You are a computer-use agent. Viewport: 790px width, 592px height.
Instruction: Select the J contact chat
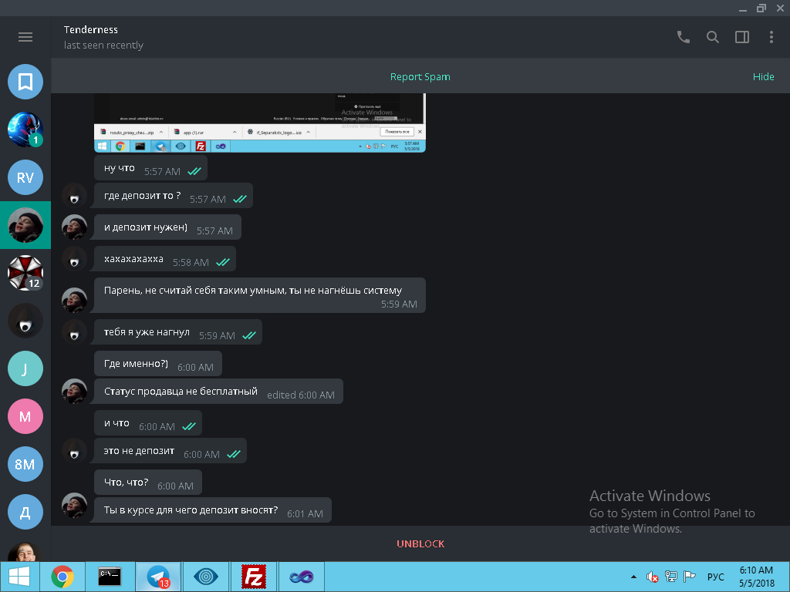coord(25,368)
